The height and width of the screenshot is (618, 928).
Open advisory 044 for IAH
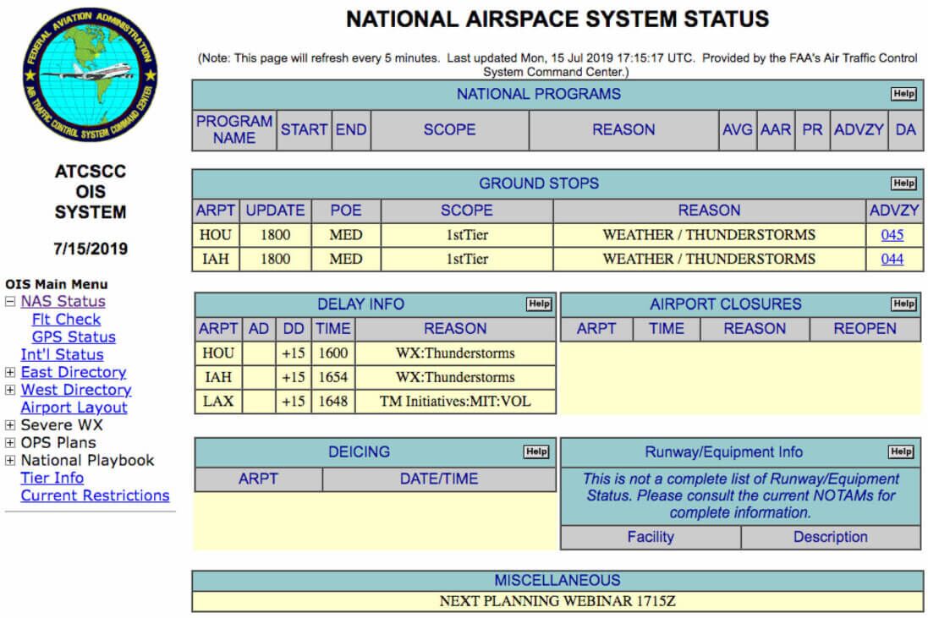892,259
